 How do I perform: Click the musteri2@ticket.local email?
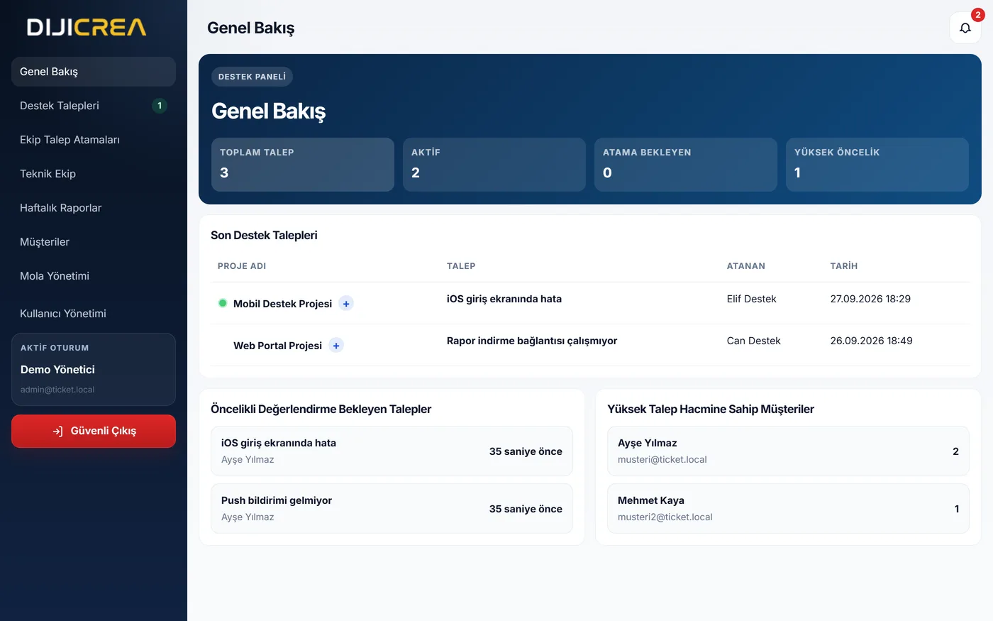coord(665,517)
